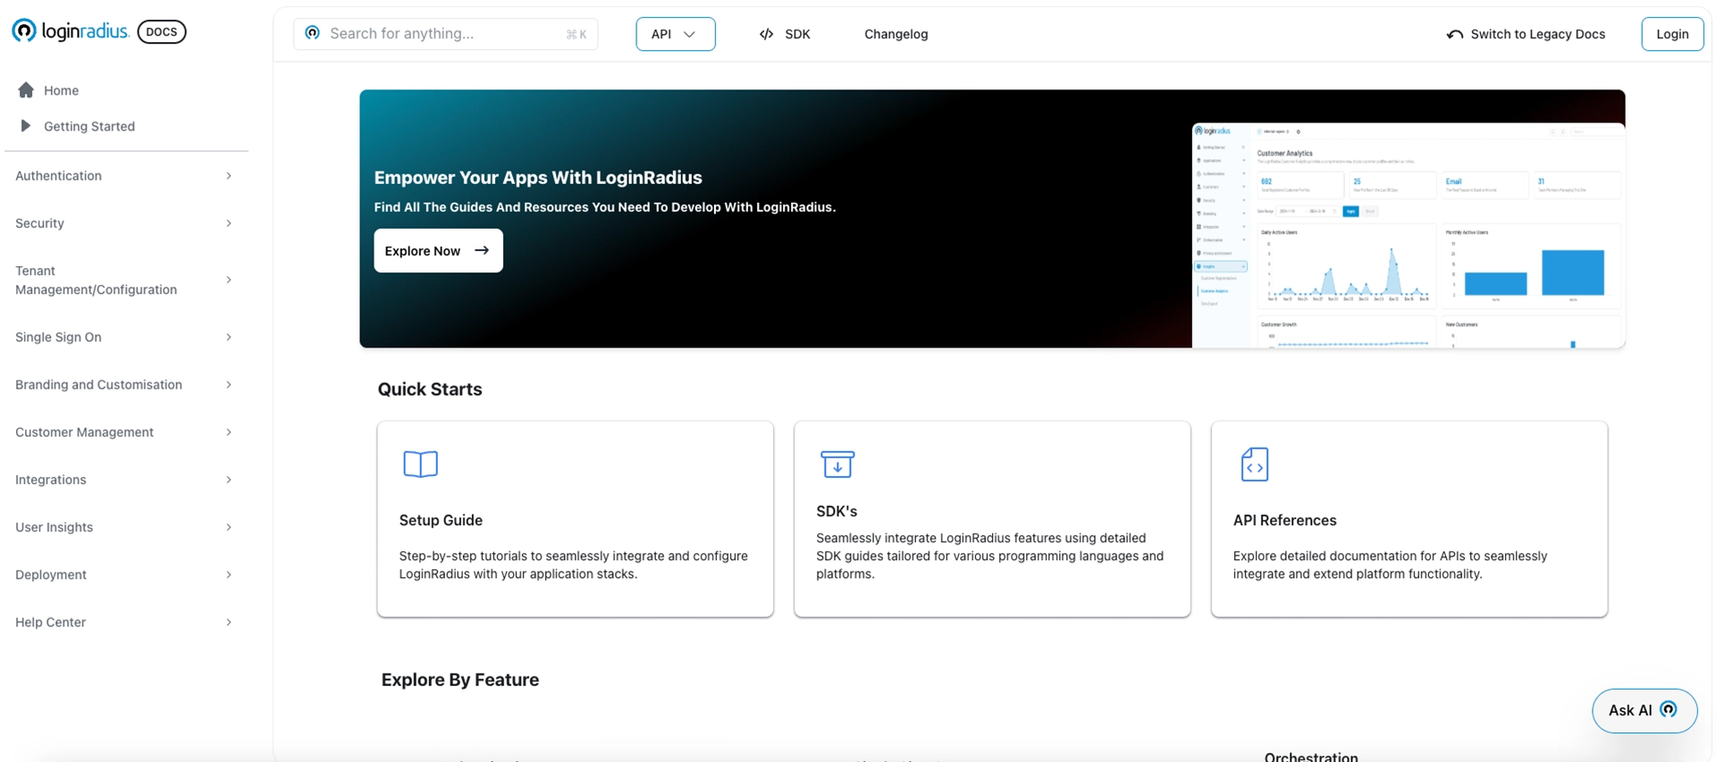Expand the Integrations chevron

229,480
